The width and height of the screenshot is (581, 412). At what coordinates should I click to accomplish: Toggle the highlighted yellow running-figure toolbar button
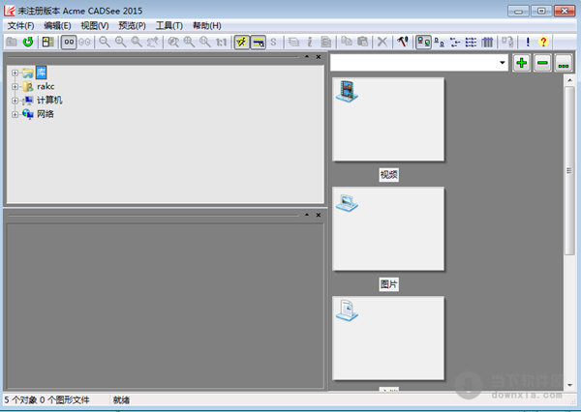[x=241, y=42]
